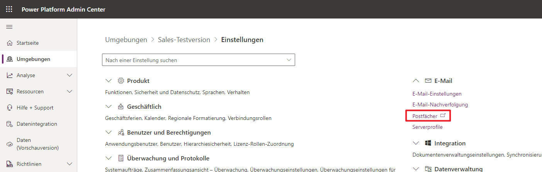Expand the Datenverwaltung section chevron
Image resolution: width=542 pixels, height=172 pixels.
(x=416, y=169)
